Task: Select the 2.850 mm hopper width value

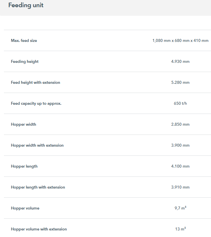Action: tap(180, 124)
